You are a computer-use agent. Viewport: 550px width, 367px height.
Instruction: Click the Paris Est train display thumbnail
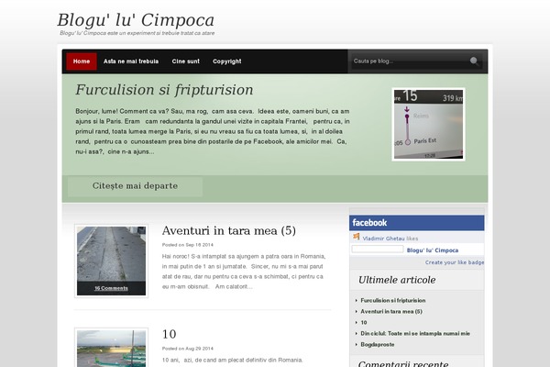[x=428, y=125]
